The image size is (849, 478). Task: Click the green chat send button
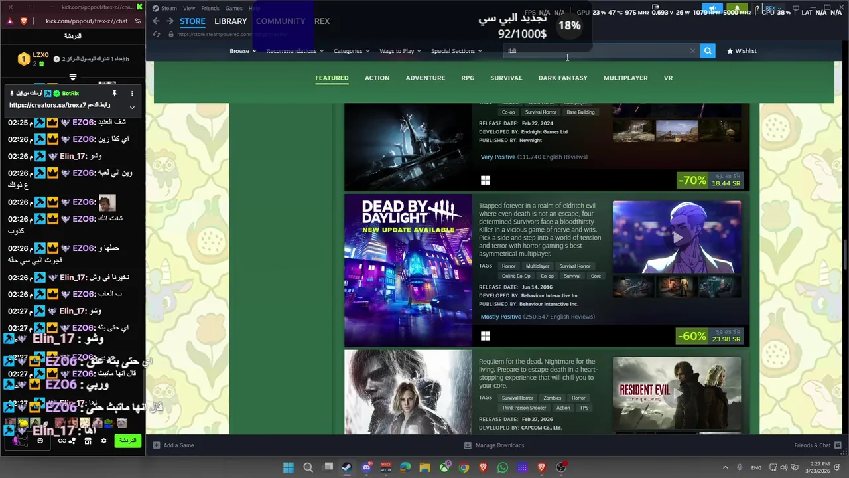[x=128, y=441]
